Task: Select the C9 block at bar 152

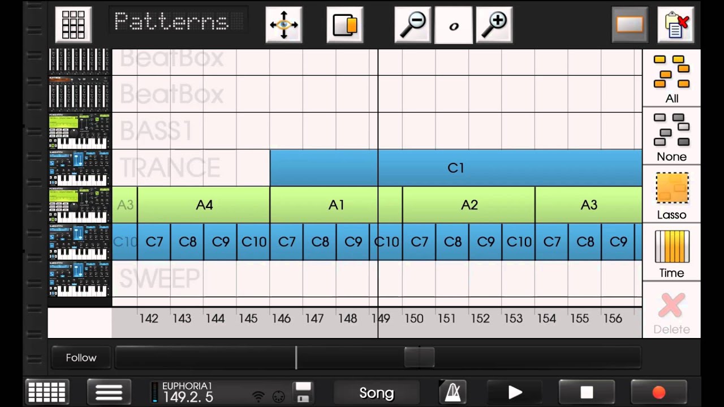Action: 485,241
